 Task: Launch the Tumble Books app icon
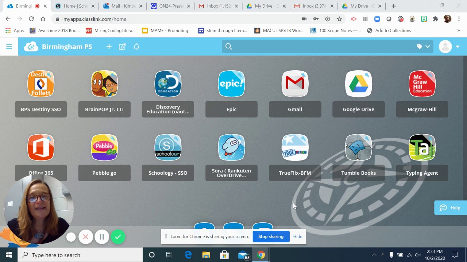(x=358, y=147)
